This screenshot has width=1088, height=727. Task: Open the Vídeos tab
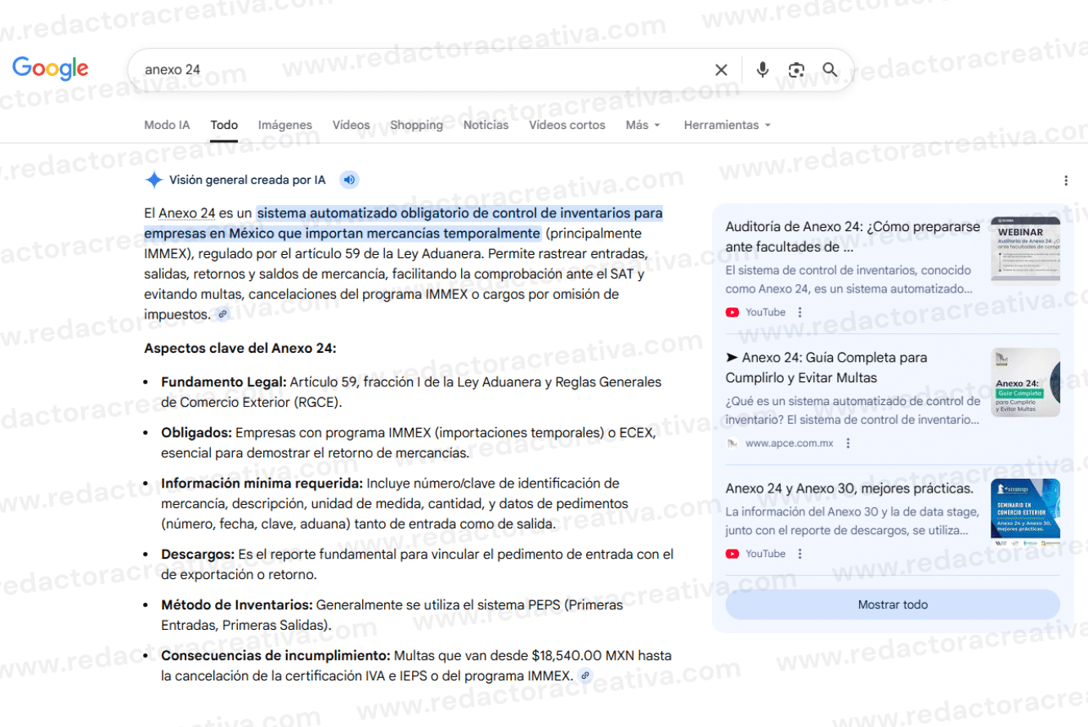click(x=351, y=125)
